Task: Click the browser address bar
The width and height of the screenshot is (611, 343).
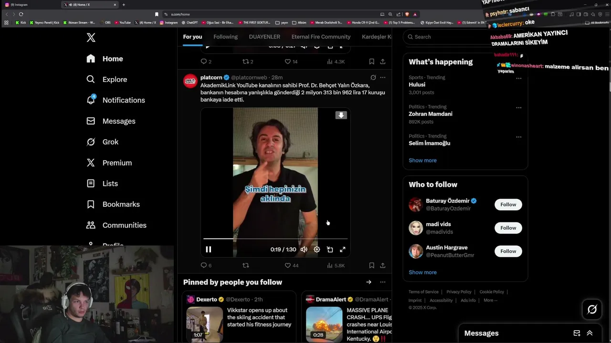Action: click(x=272, y=14)
